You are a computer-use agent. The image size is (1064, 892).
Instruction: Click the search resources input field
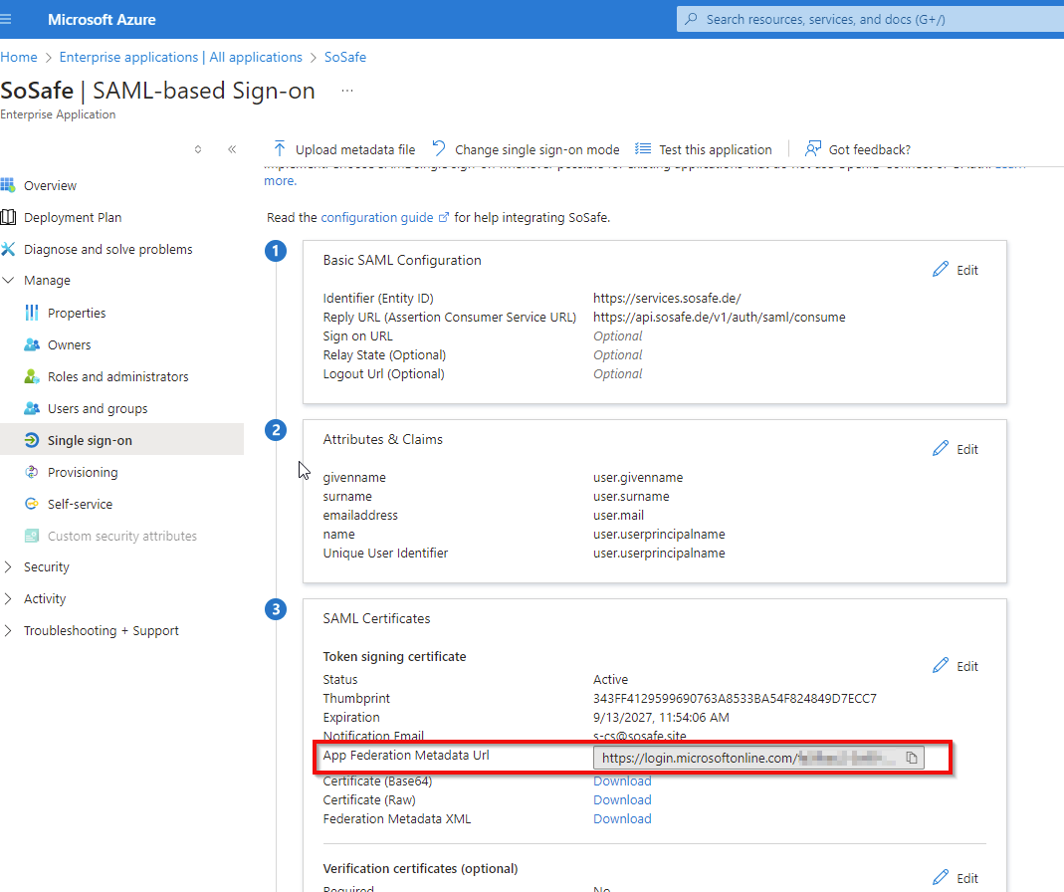click(866, 19)
